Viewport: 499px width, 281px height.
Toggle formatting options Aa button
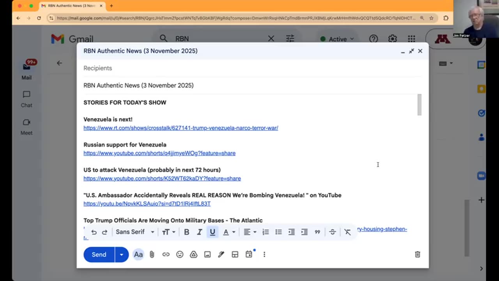pos(138,254)
